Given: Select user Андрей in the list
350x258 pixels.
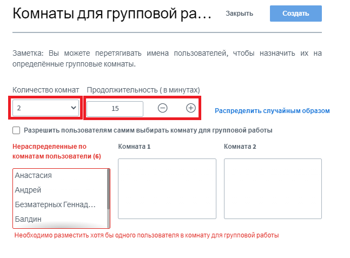Looking at the screenshot, I should point(28,190).
